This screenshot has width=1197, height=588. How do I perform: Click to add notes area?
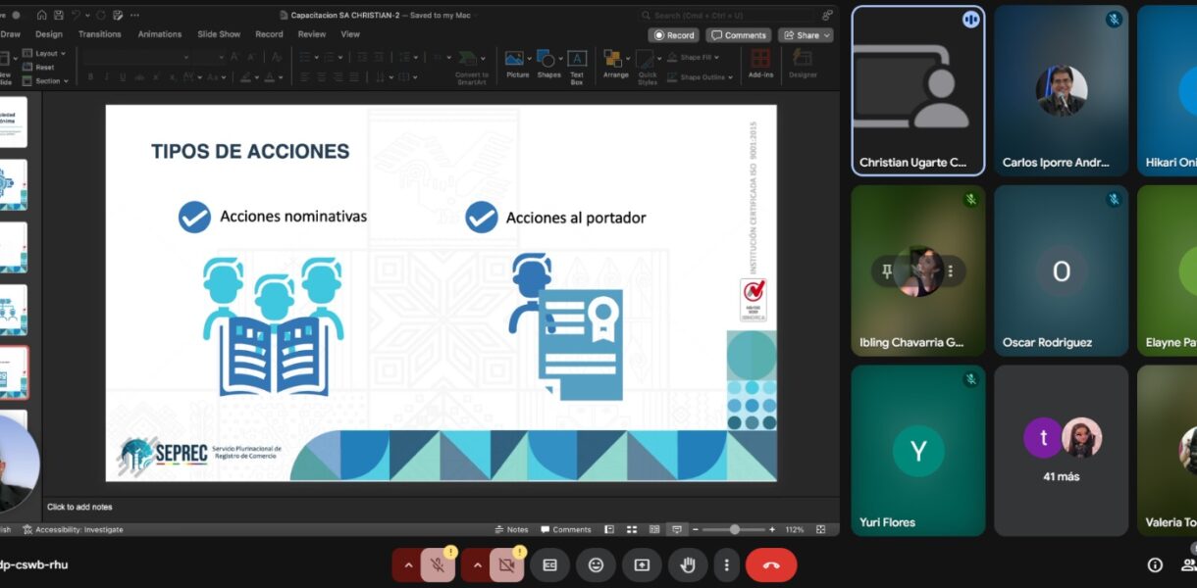(79, 507)
